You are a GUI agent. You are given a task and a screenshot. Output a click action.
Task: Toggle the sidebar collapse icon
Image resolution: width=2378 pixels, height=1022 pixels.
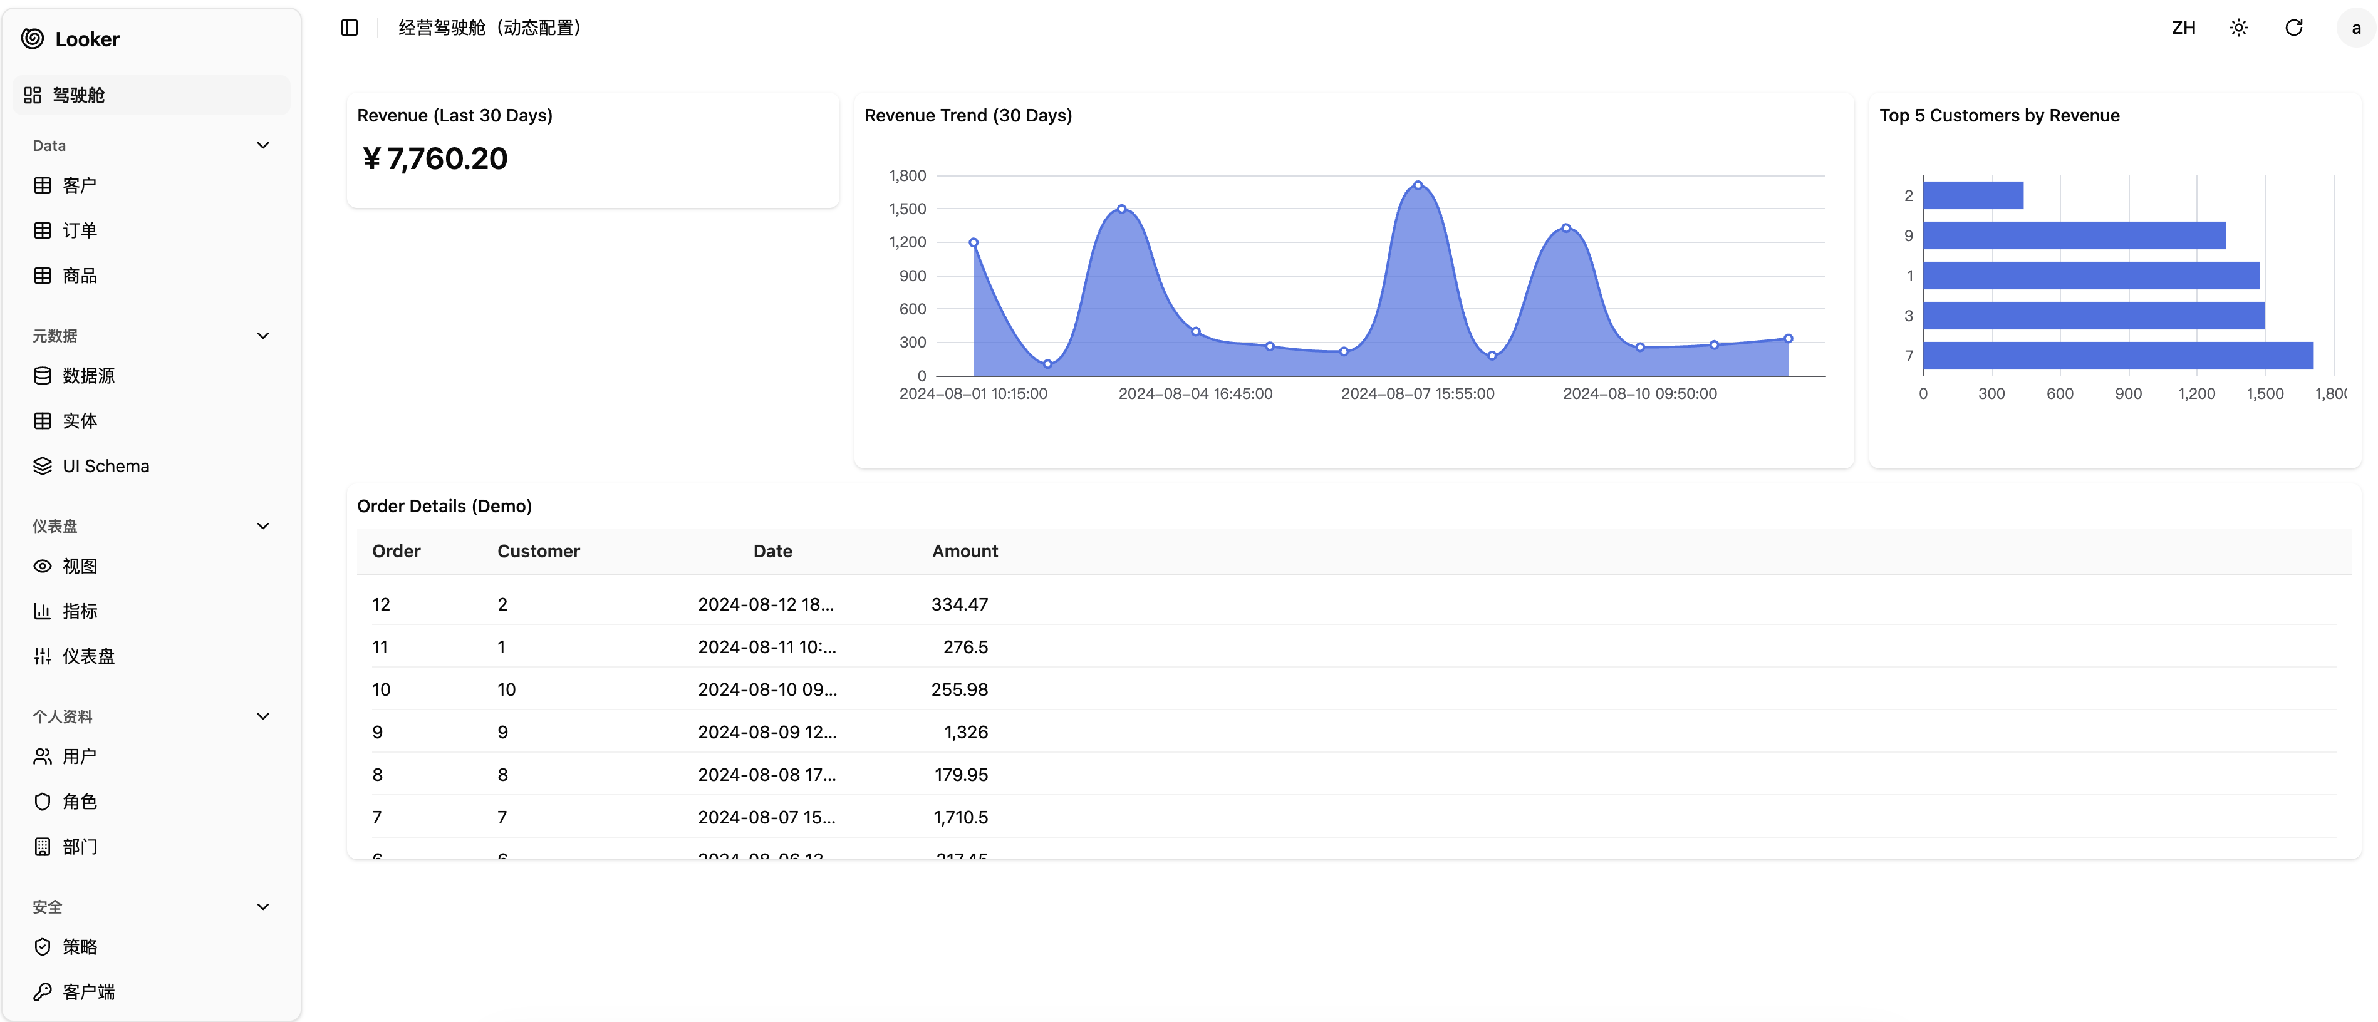pos(349,28)
